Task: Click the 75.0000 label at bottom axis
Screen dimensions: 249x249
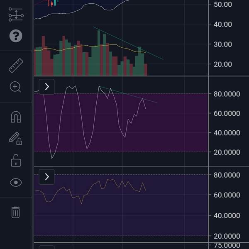Action: click(x=227, y=246)
